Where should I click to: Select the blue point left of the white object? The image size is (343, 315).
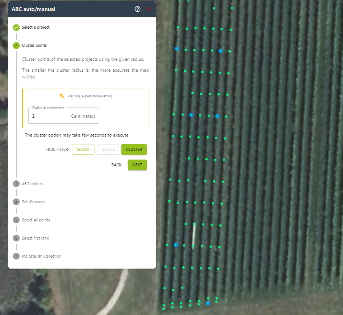click(x=175, y=245)
